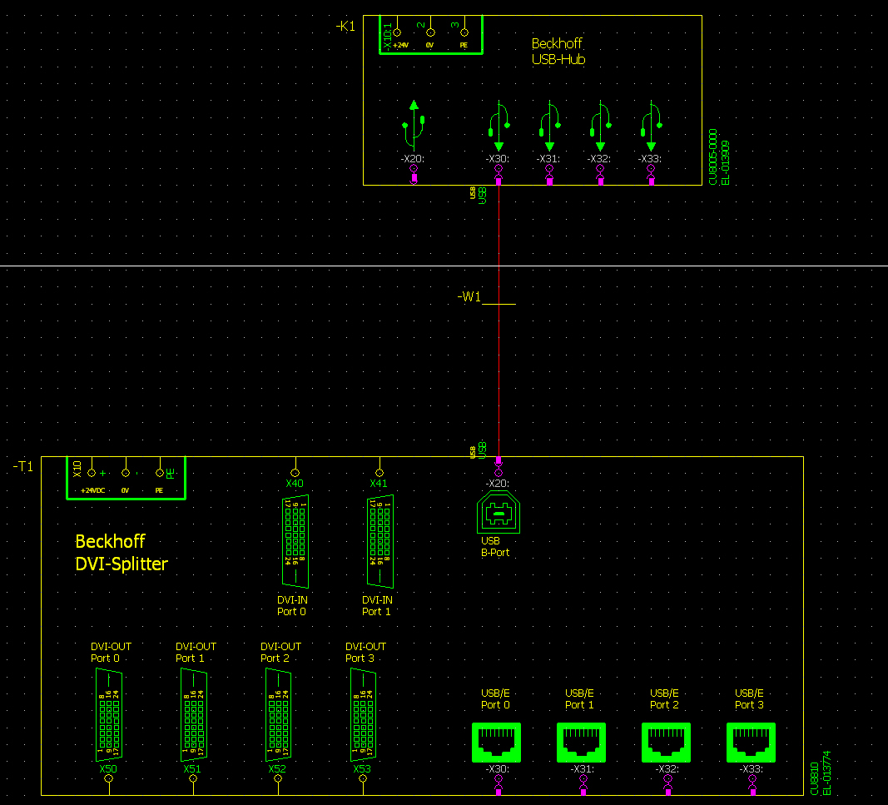This screenshot has height=805, width=888.
Task: Click the "DVI-OUT Port 2" label
Action: (x=281, y=652)
